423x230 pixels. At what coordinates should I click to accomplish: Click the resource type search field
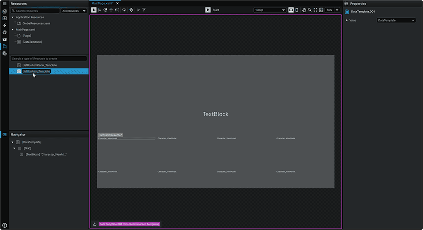click(x=48, y=59)
